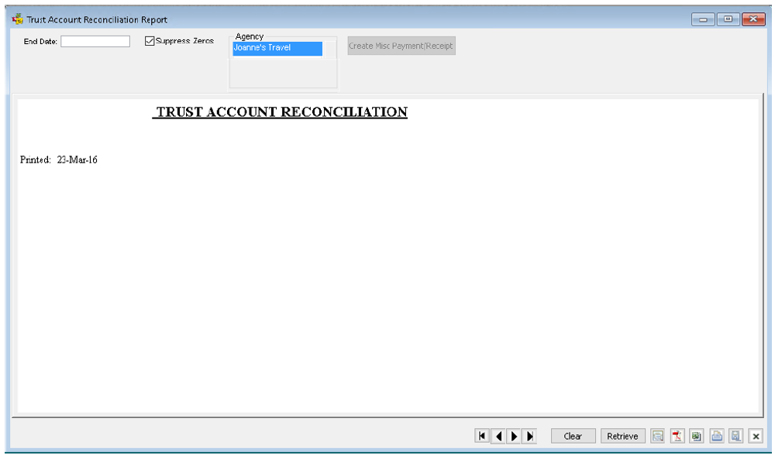
Task: Click the app icon in title bar
Action: click(17, 19)
